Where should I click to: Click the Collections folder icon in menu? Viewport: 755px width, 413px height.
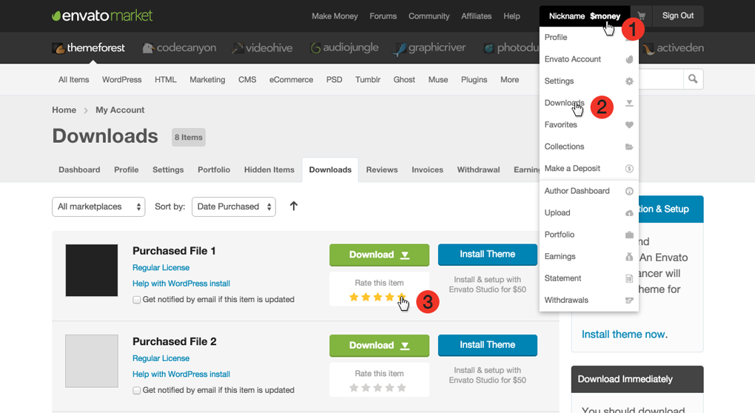(x=629, y=147)
